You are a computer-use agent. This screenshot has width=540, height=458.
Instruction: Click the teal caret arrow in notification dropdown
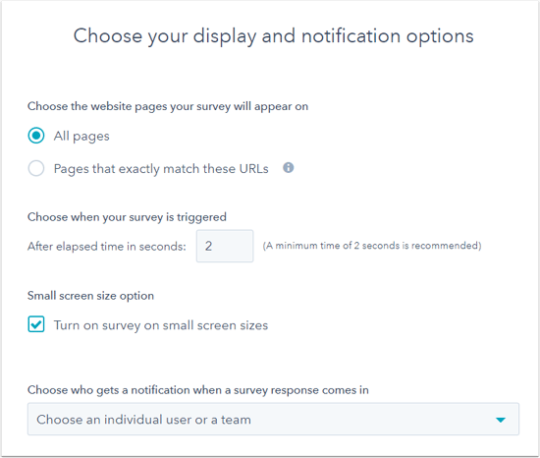[501, 420]
